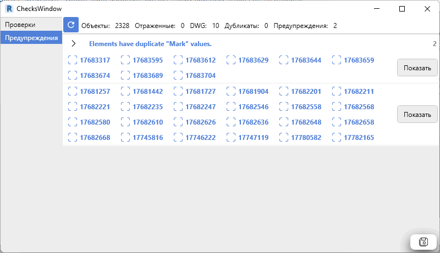Open element ID link 17746222
The image size is (440, 253).
(200, 138)
